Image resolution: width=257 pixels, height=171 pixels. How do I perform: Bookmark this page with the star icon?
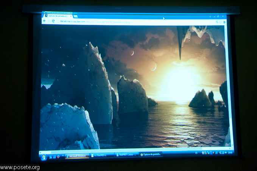(220, 22)
